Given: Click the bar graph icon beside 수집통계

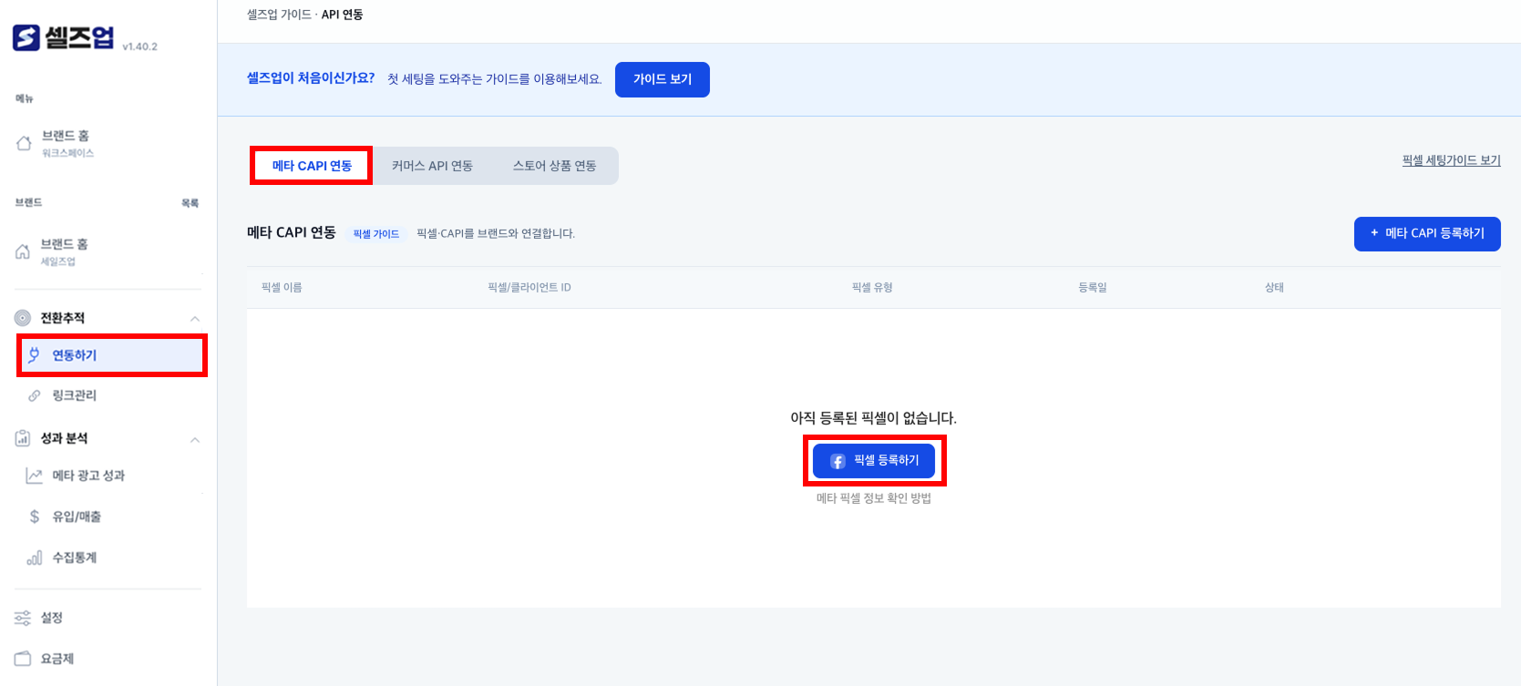Looking at the screenshot, I should pos(35,558).
